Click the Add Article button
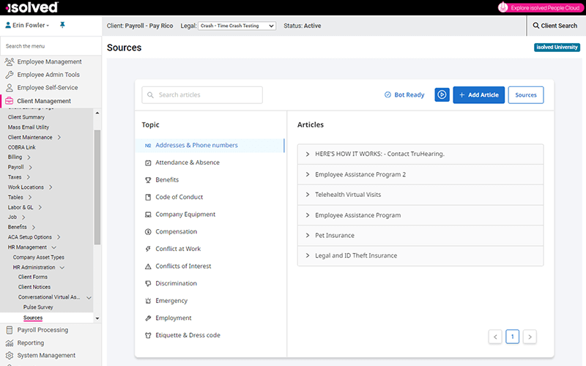This screenshot has height=366, width=586. (478, 95)
